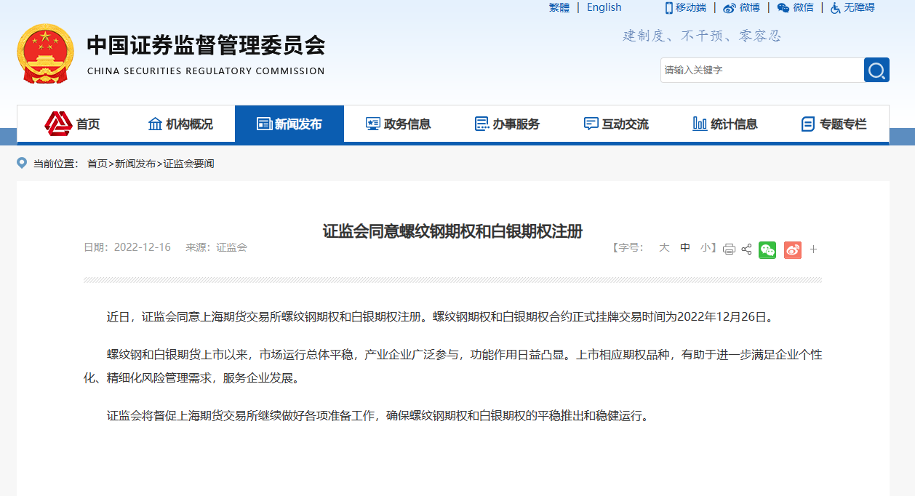The height and width of the screenshot is (496, 915).
Task: Click the share icon beside printer
Action: pyautogui.click(x=746, y=249)
